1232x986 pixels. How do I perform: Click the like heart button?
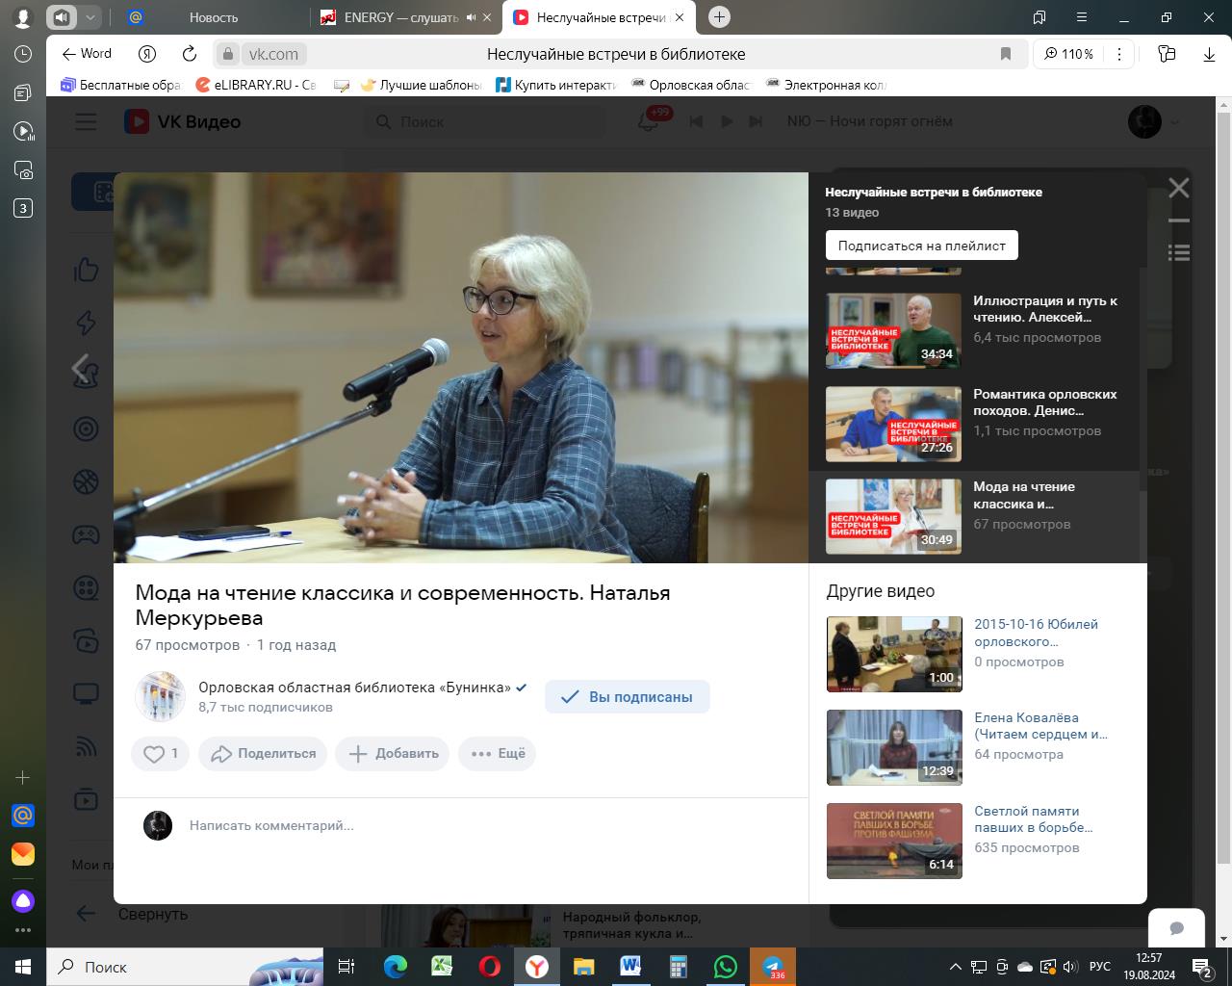tap(155, 753)
